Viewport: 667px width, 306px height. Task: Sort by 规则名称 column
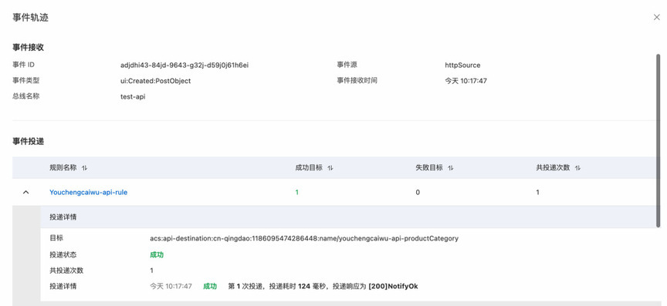[84, 168]
